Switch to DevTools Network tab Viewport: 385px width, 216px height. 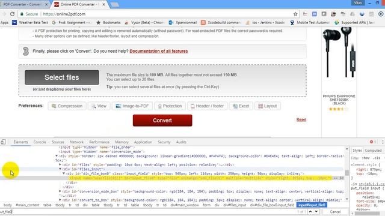click(76, 142)
